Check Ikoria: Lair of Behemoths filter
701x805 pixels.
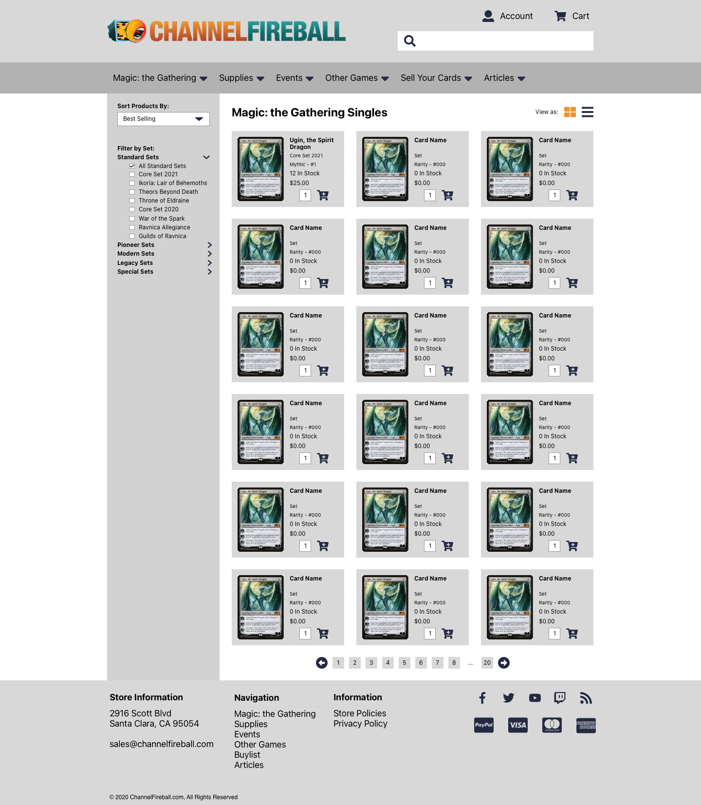tap(132, 183)
